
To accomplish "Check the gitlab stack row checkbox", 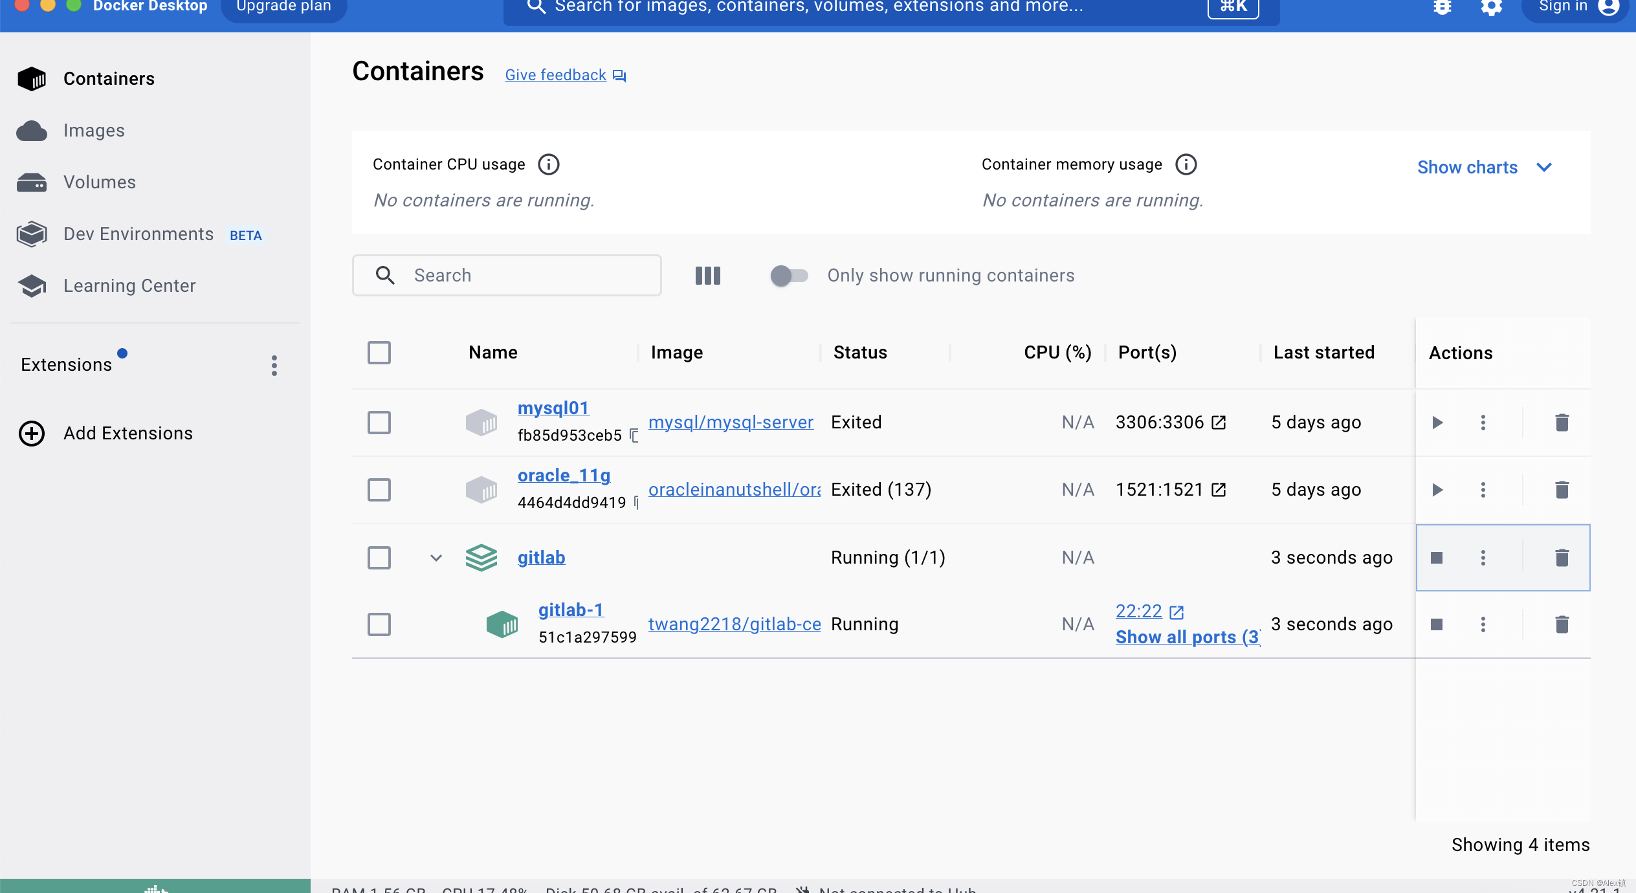I will pos(379,557).
